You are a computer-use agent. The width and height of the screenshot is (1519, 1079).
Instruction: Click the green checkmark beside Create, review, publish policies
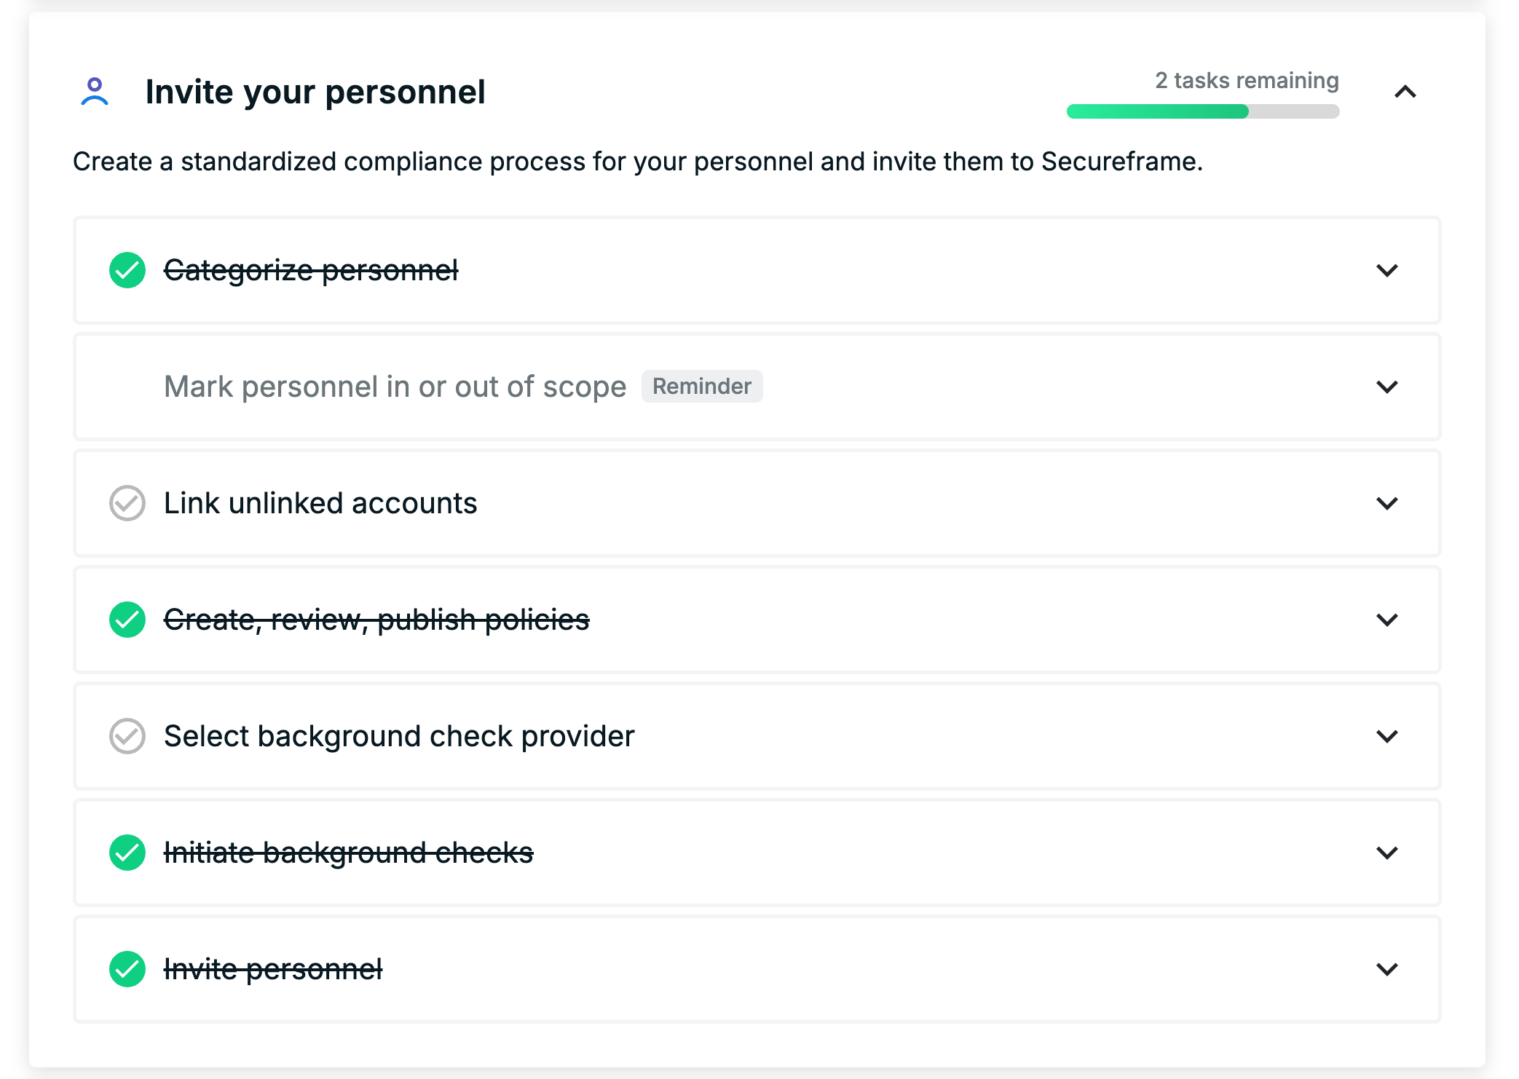tap(127, 620)
